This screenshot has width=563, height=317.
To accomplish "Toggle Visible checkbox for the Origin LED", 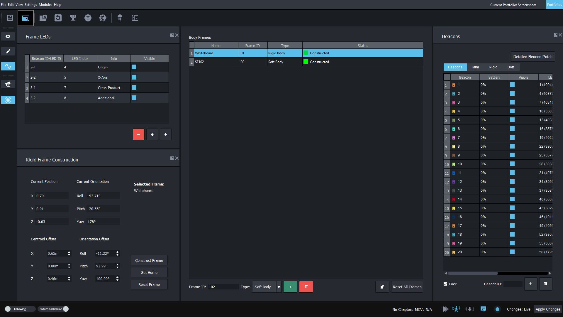I will click(x=134, y=67).
